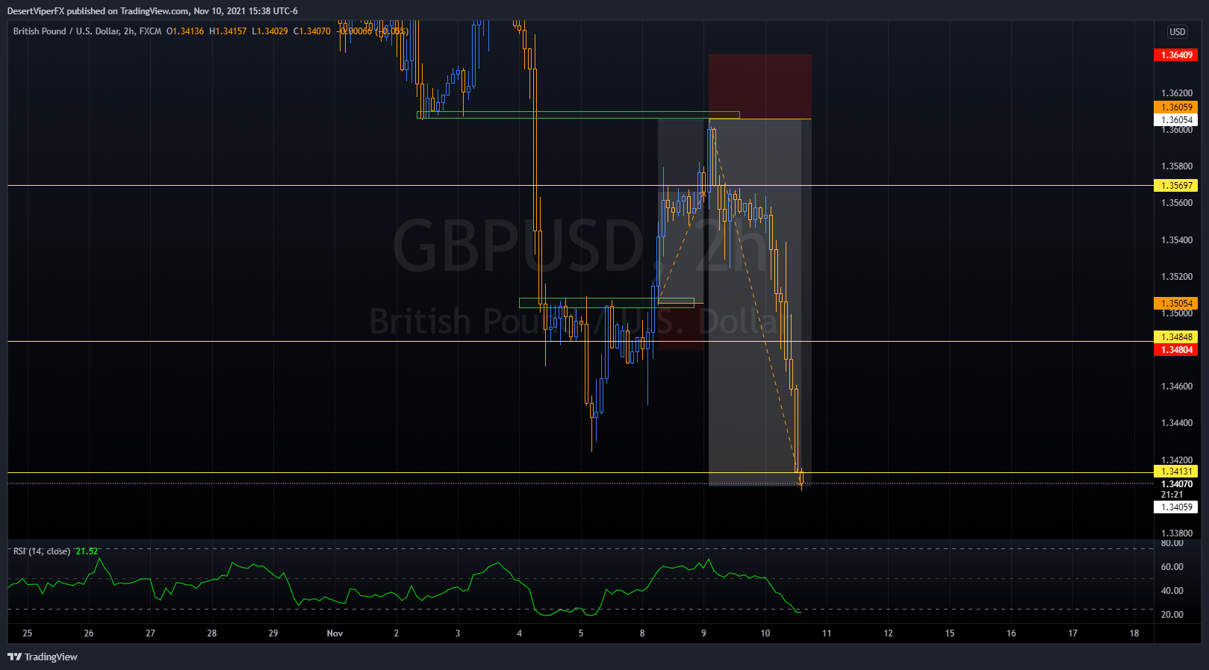Click the 21:21 bar countdown timer
The height and width of the screenshot is (670, 1209).
[1172, 495]
